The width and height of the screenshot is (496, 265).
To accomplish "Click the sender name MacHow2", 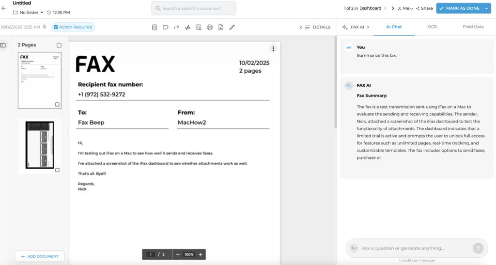I will pyautogui.click(x=192, y=123).
